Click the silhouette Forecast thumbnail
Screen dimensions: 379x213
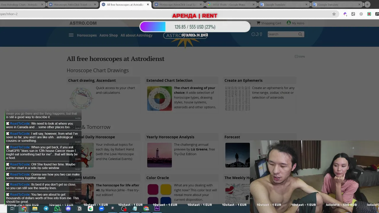237,155
